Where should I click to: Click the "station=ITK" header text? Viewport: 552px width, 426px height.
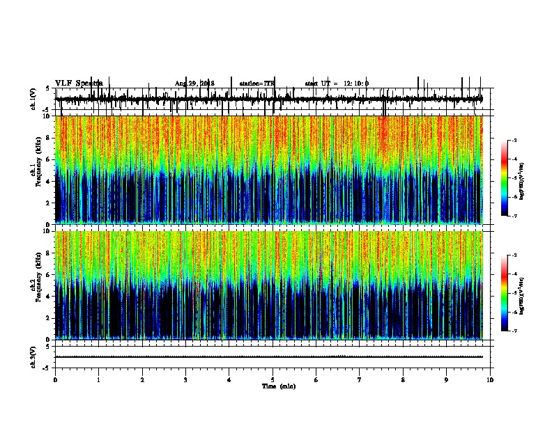(256, 84)
